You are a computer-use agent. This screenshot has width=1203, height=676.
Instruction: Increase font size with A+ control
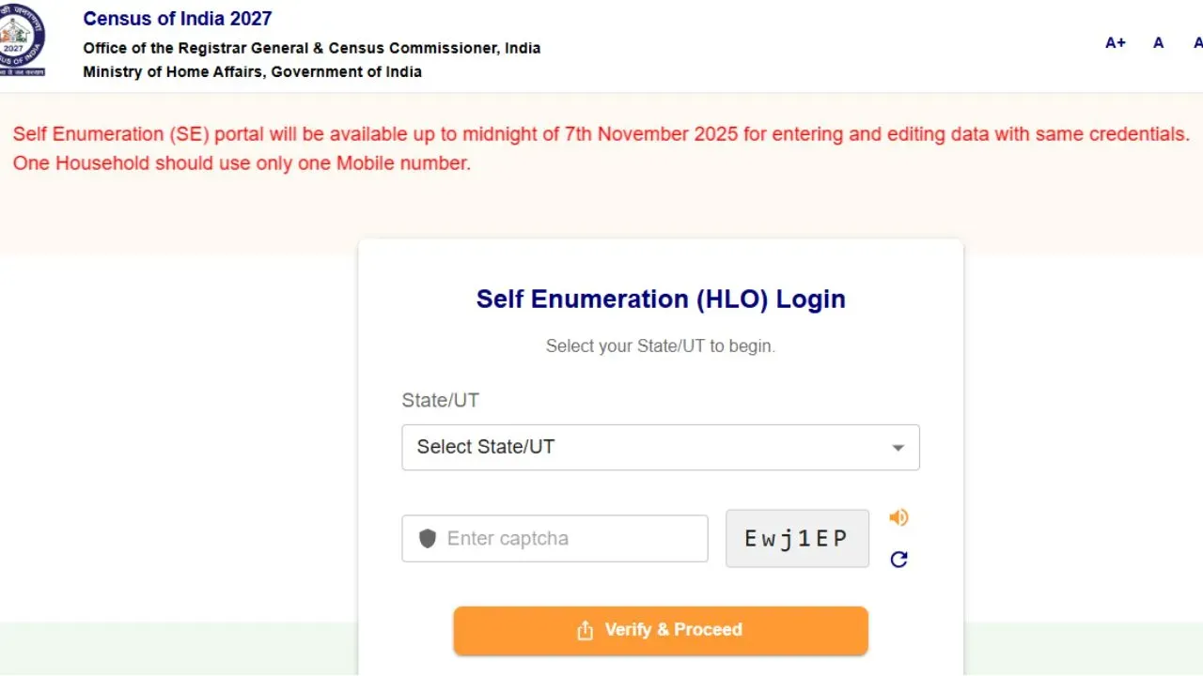[1116, 42]
